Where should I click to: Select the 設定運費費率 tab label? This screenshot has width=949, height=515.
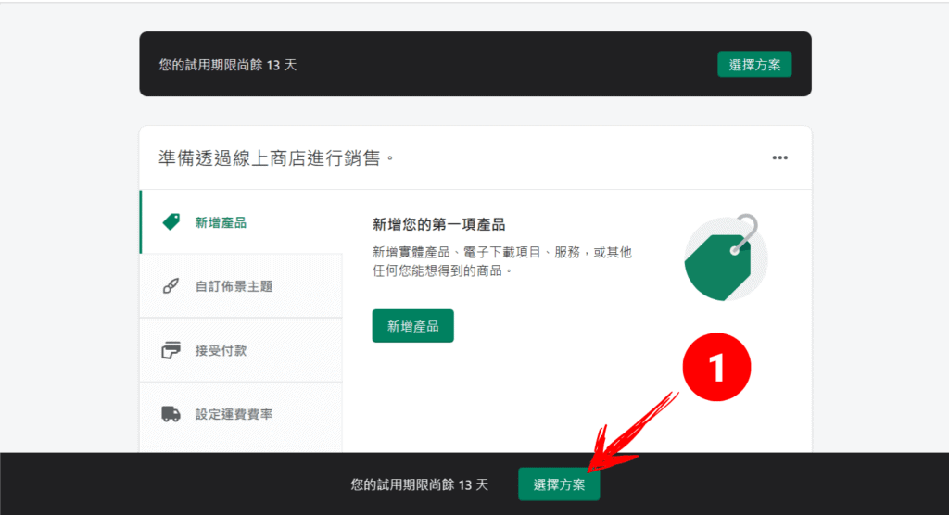pos(234,415)
